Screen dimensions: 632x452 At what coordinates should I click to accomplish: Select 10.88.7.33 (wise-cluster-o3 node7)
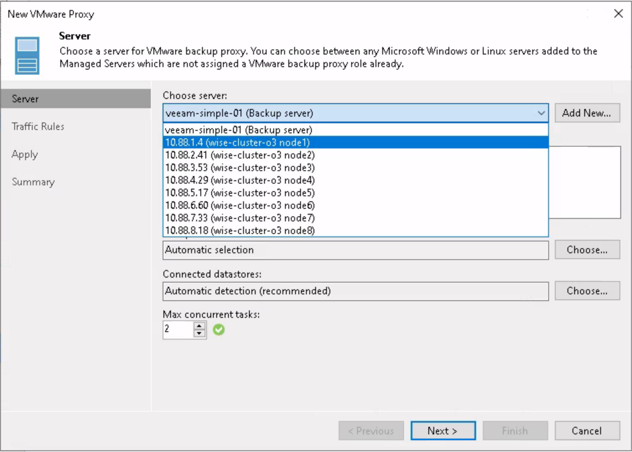355,218
